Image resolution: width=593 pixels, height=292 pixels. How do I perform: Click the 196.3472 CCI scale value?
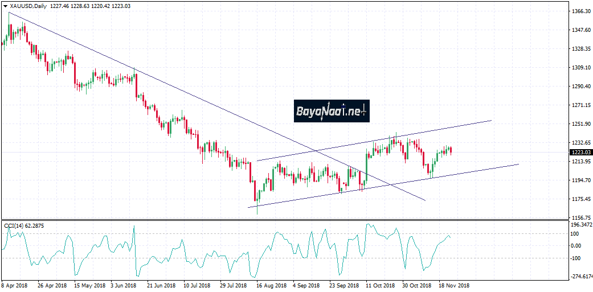click(580, 225)
